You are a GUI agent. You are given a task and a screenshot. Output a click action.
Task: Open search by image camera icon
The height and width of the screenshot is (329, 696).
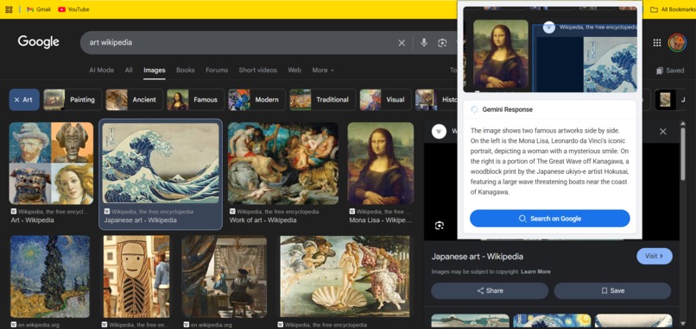(442, 42)
